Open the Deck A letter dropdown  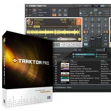[x=79, y=22]
